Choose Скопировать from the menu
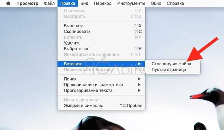 (101, 31)
